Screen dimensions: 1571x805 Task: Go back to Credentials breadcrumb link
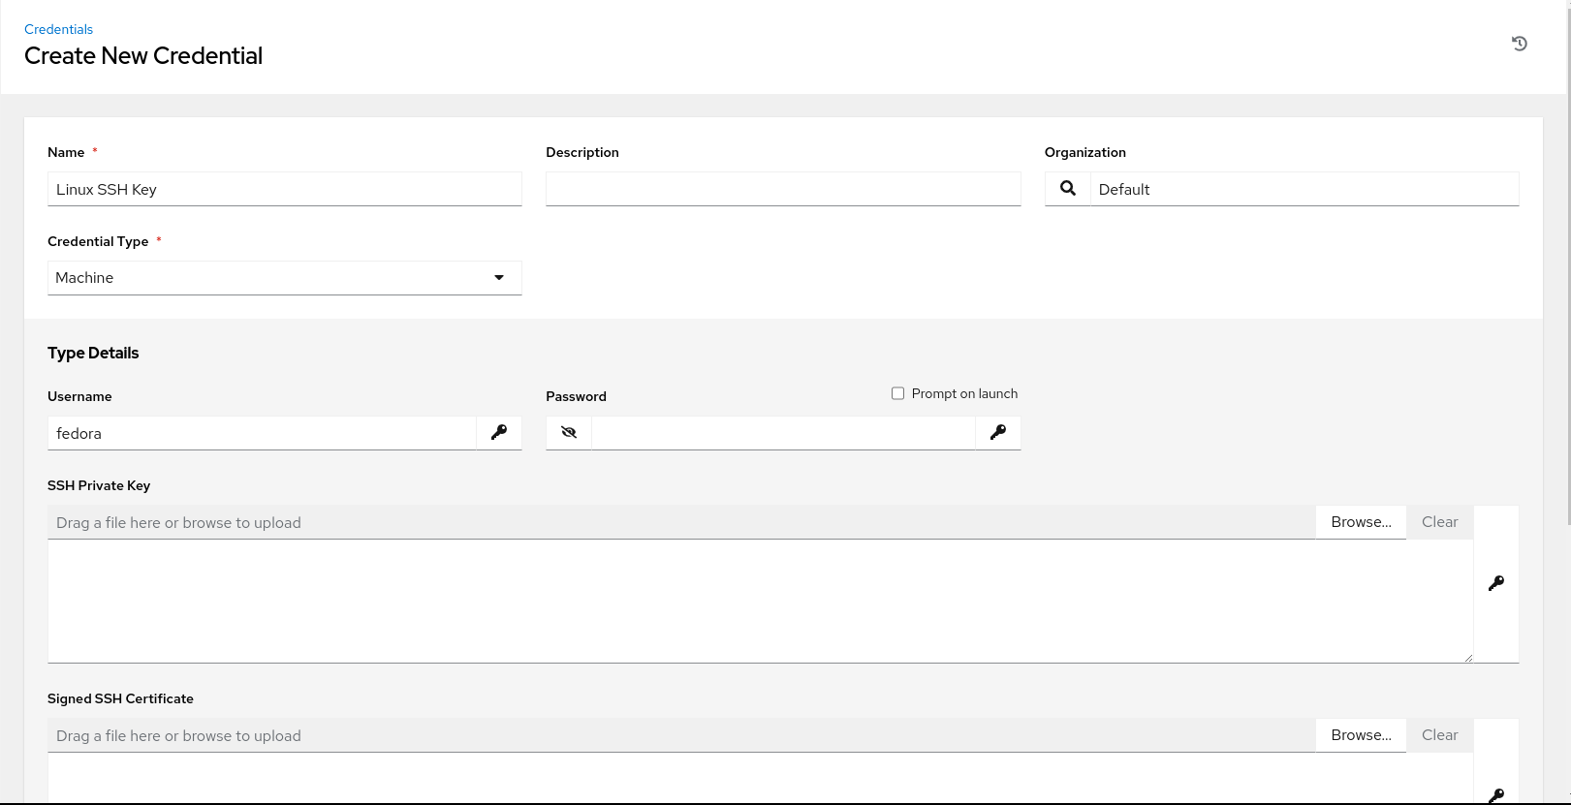click(58, 29)
